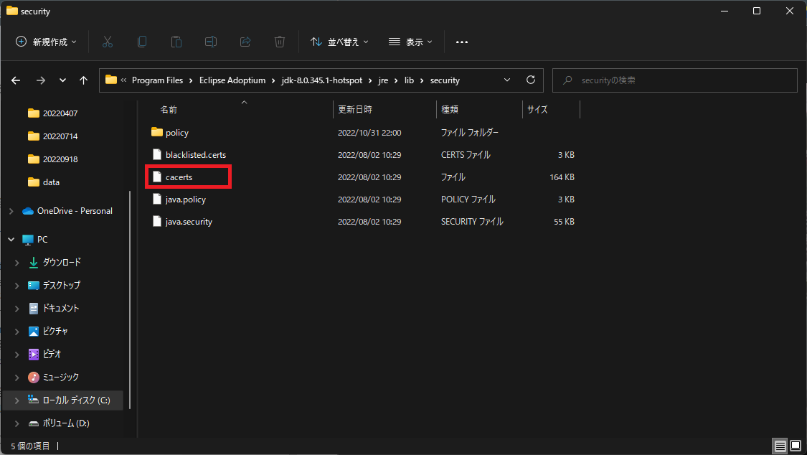The width and height of the screenshot is (807, 455).
Task: Select the java.policy file
Action: point(187,199)
